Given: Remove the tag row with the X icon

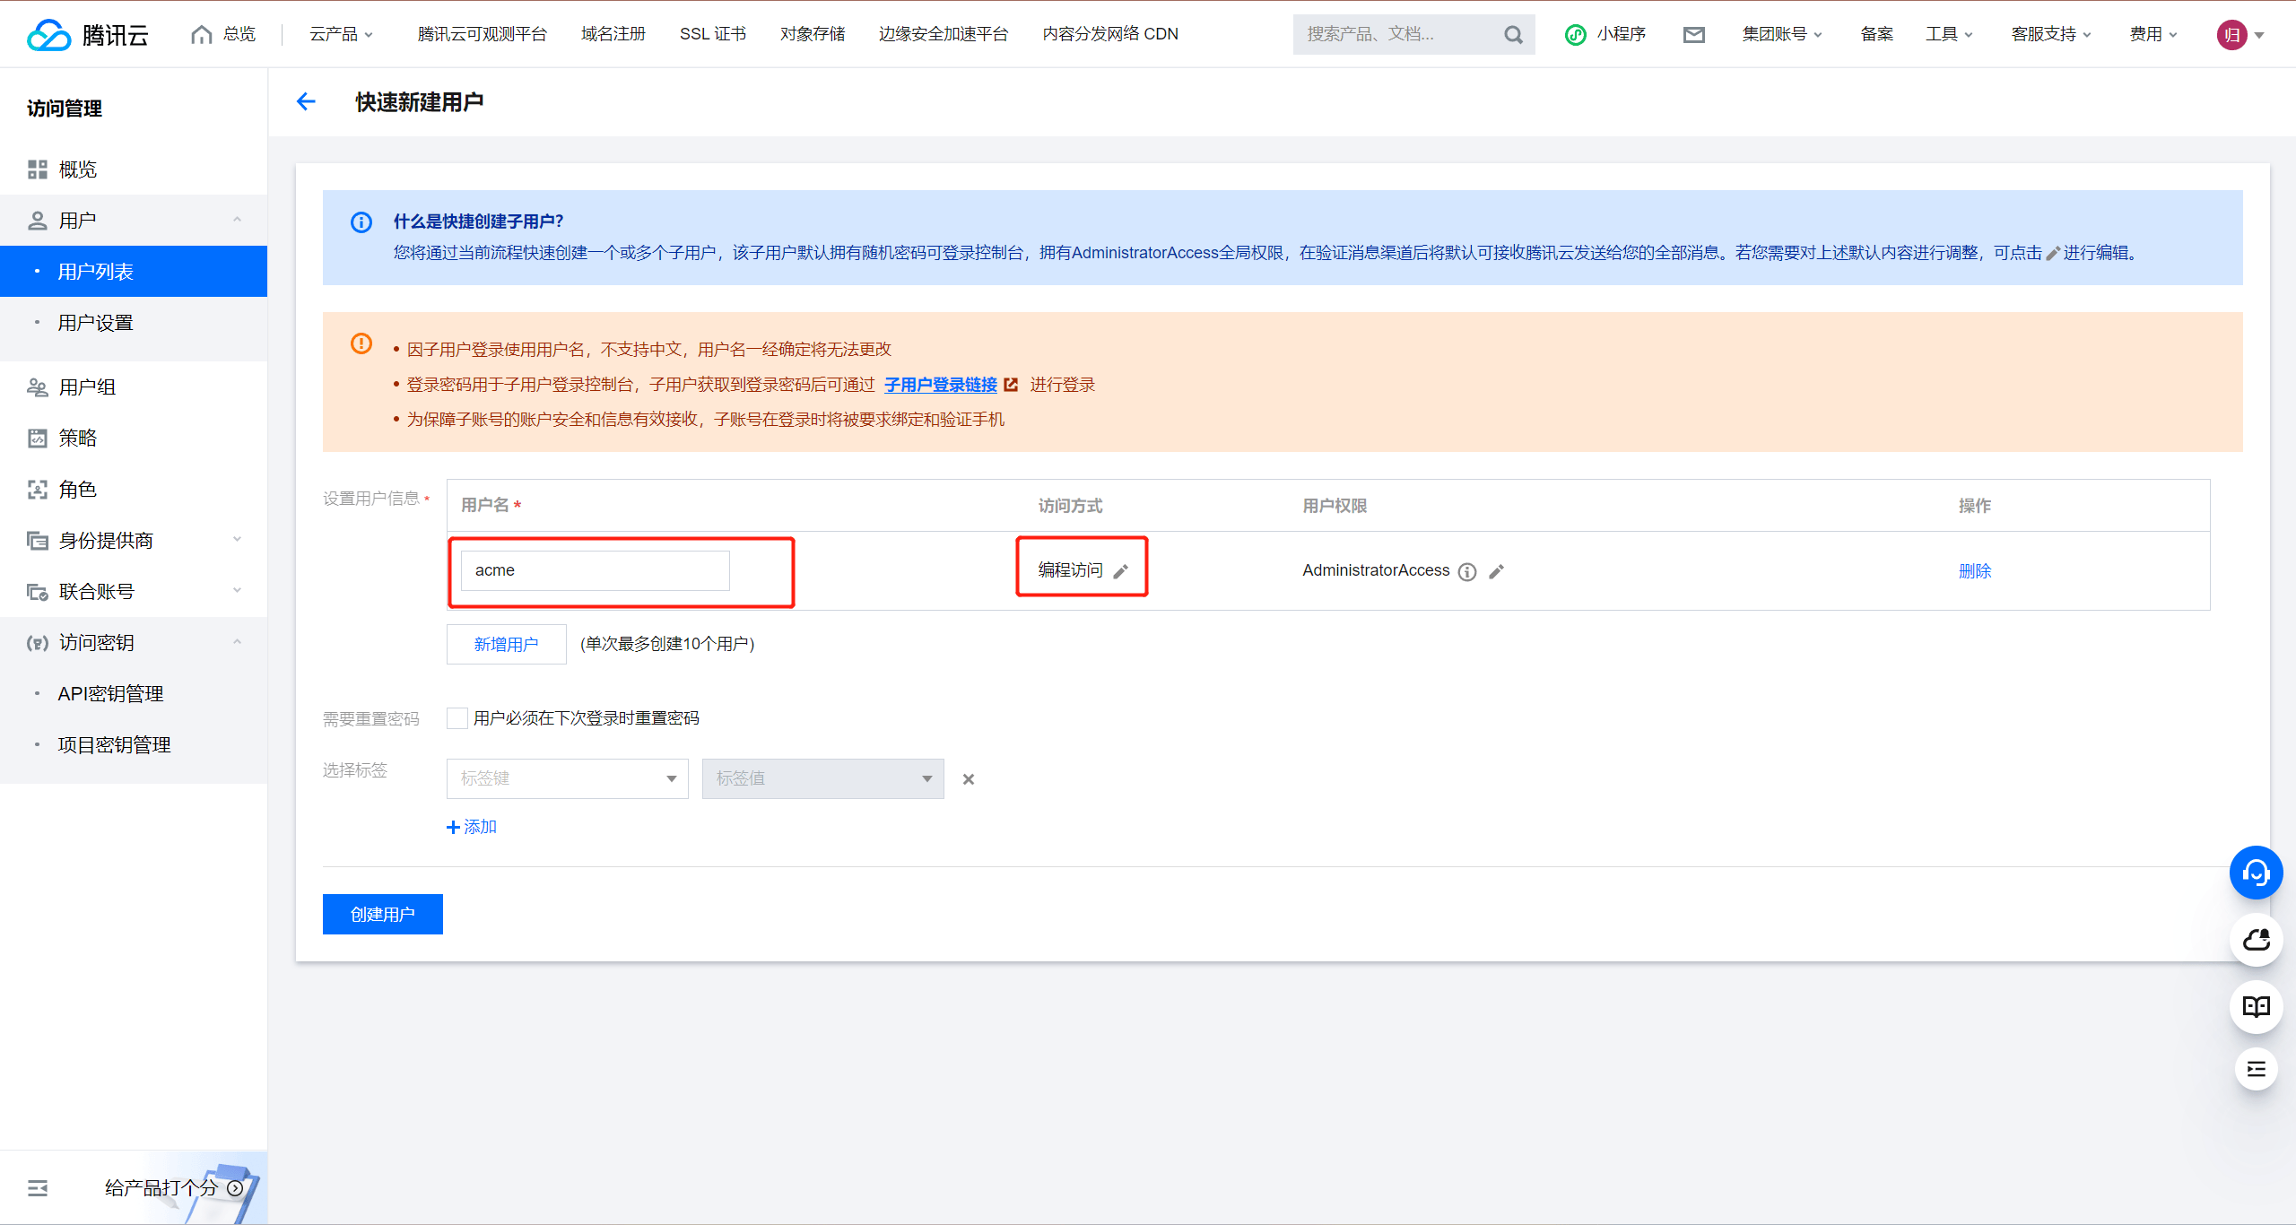Looking at the screenshot, I should 969,778.
